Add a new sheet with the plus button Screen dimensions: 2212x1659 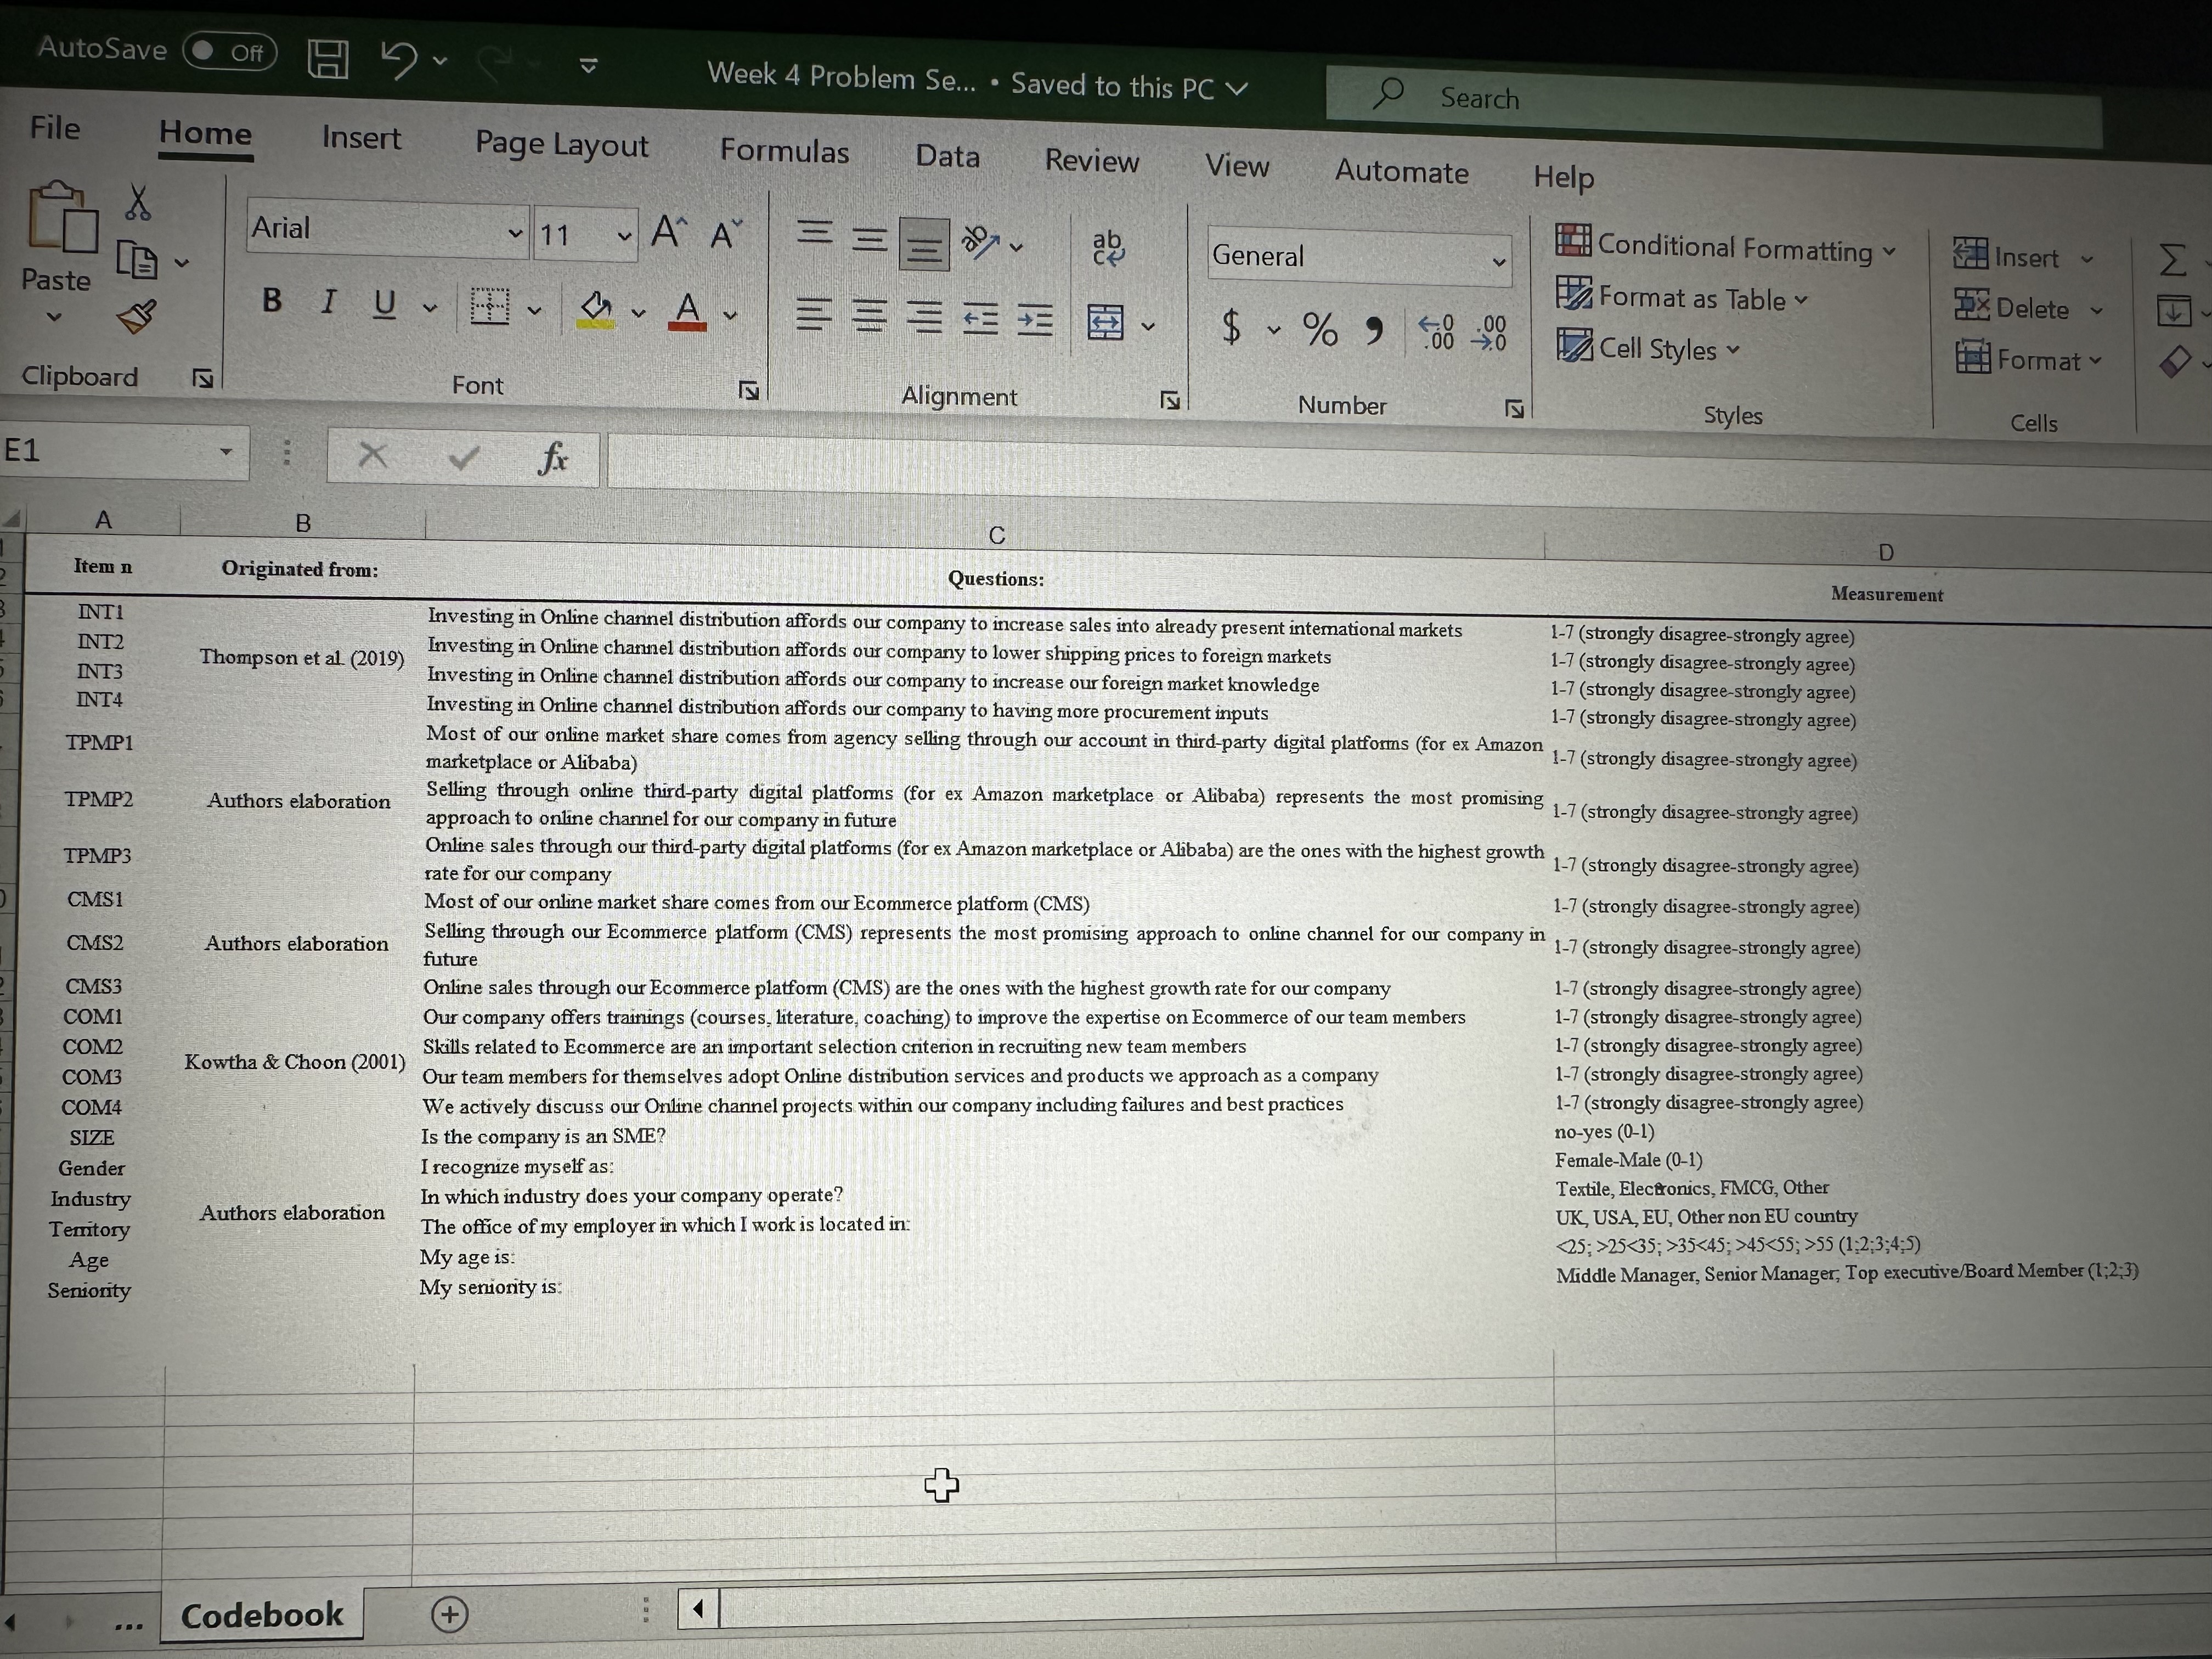pyautogui.click(x=450, y=1613)
